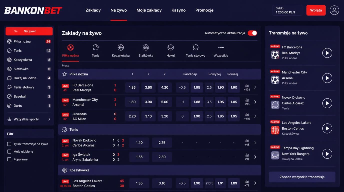Expand Manchester City match details chevron
The image size is (344, 192).
(x=255, y=102)
